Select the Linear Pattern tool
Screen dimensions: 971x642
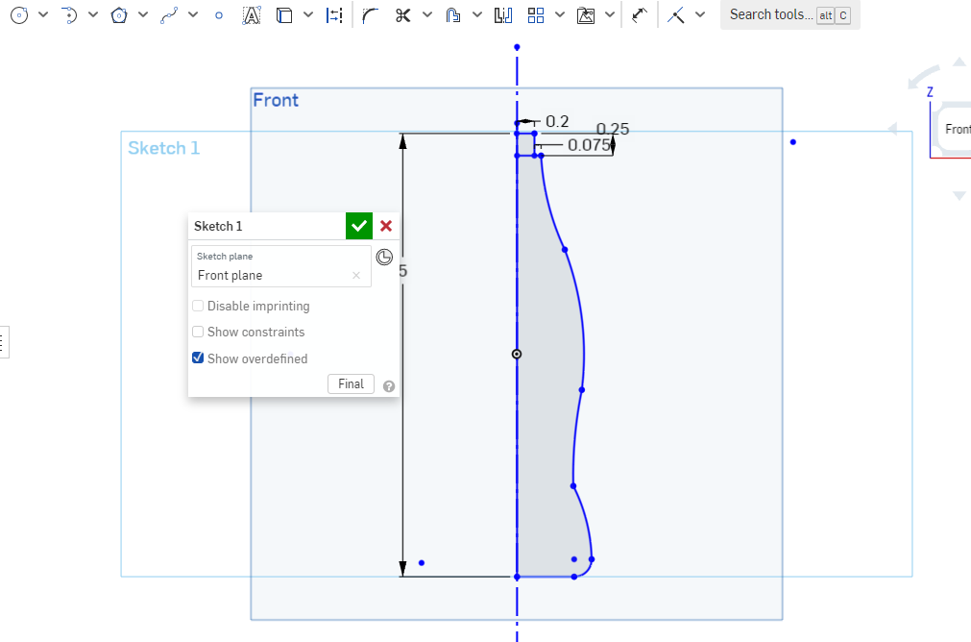pos(538,14)
